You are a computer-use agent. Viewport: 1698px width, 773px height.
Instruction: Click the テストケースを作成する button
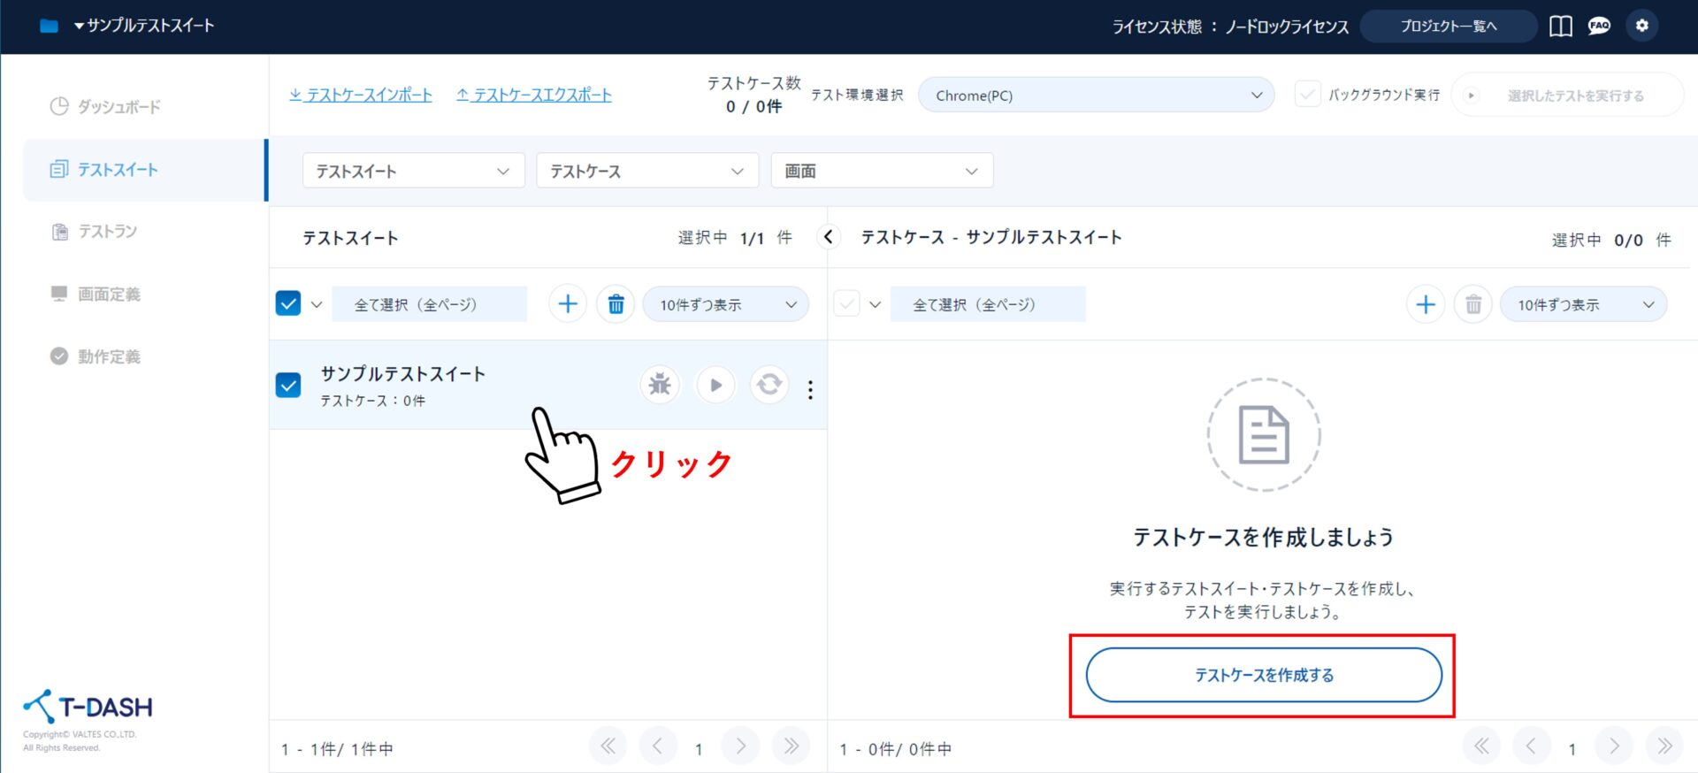tap(1264, 675)
